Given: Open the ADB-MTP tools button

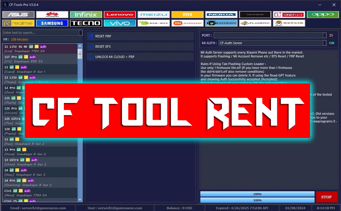Looking at the screenshot, I should 154,23.
